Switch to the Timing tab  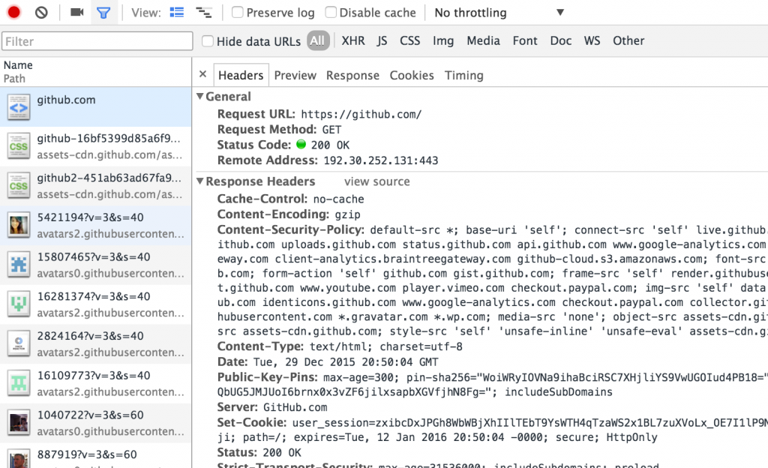[x=463, y=75]
